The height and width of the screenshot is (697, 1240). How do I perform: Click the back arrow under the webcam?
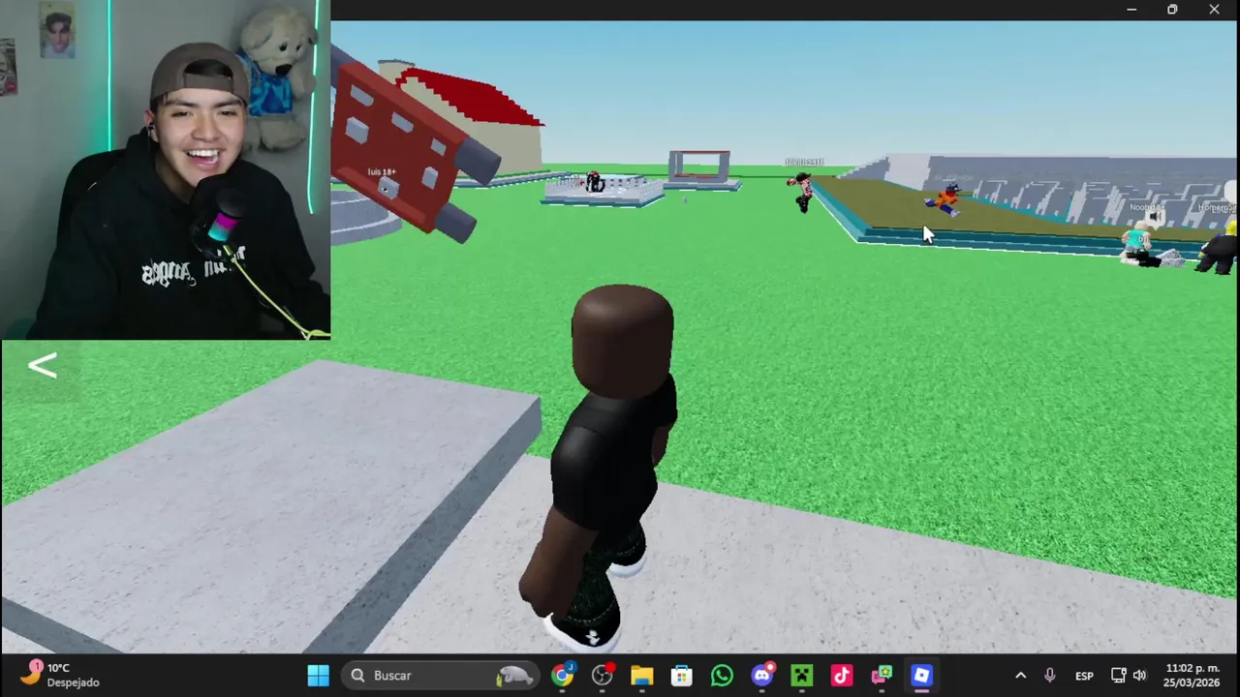point(43,366)
